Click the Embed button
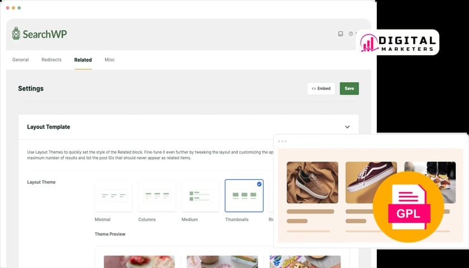 click(x=321, y=88)
